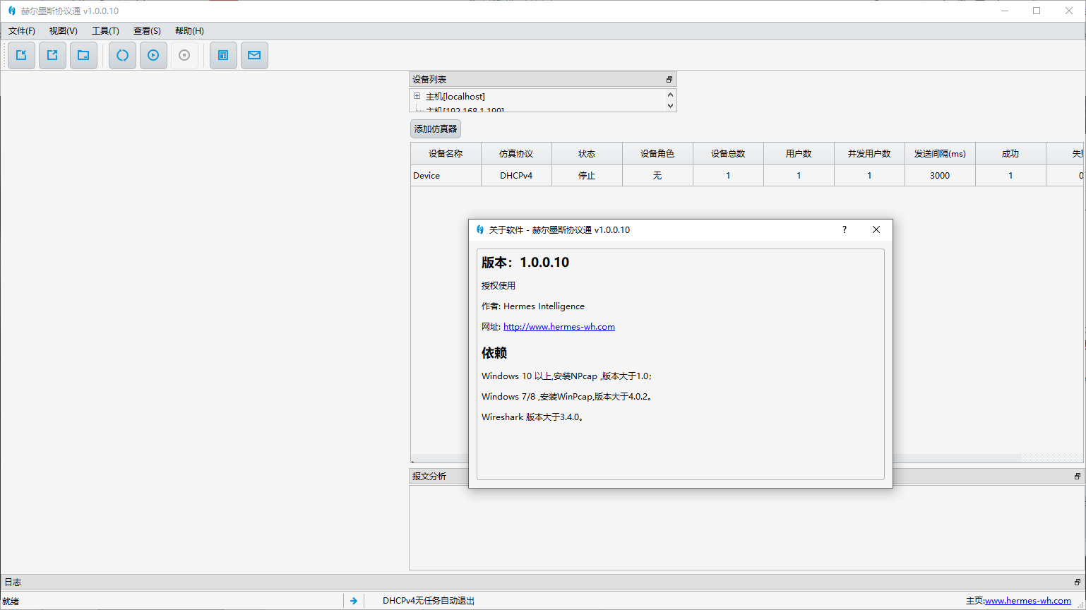Viewport: 1086px width, 610px height.
Task: Click the 设备角色 column header
Action: click(657, 154)
